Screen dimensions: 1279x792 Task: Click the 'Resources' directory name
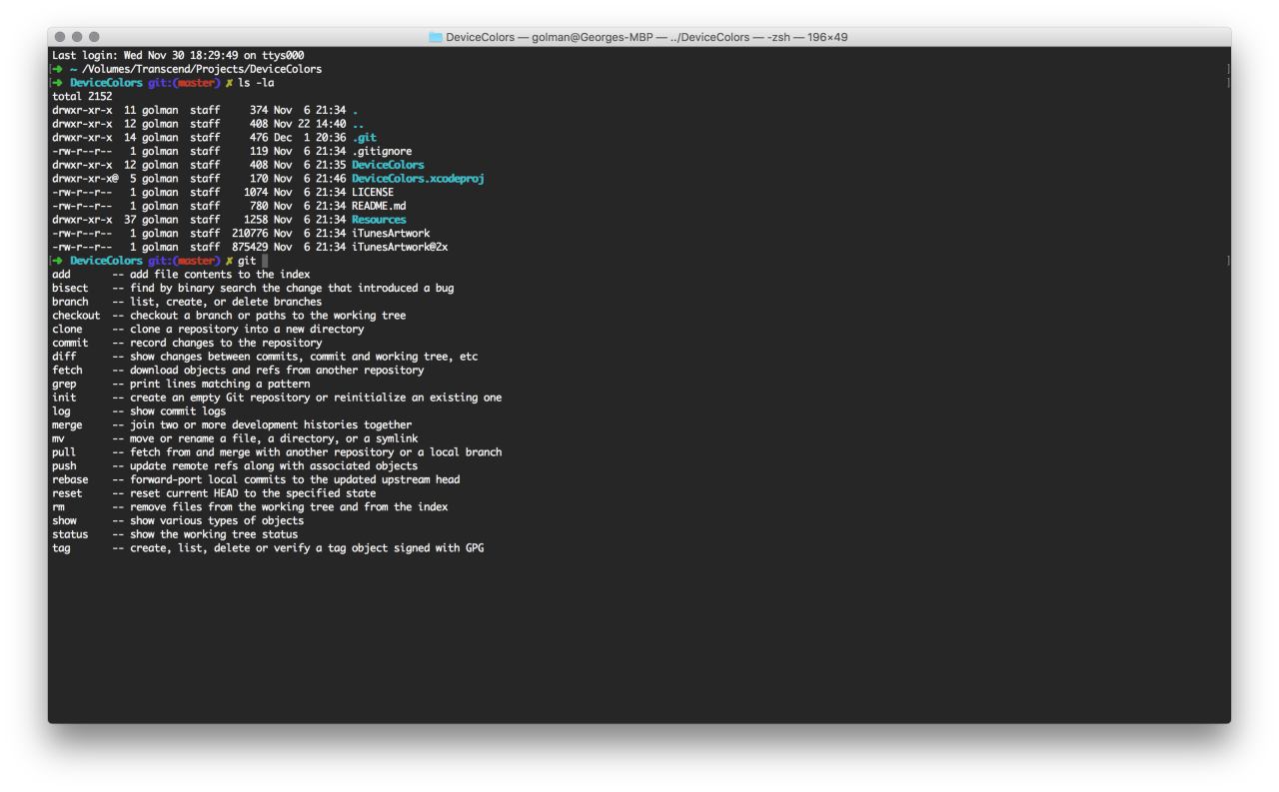coord(379,220)
